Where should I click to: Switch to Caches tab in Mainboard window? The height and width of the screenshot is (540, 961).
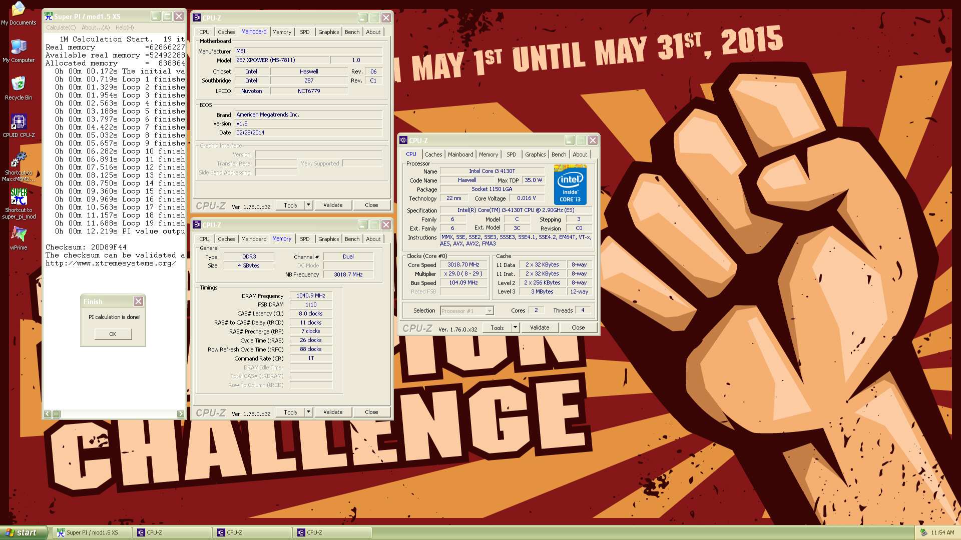[x=226, y=31]
